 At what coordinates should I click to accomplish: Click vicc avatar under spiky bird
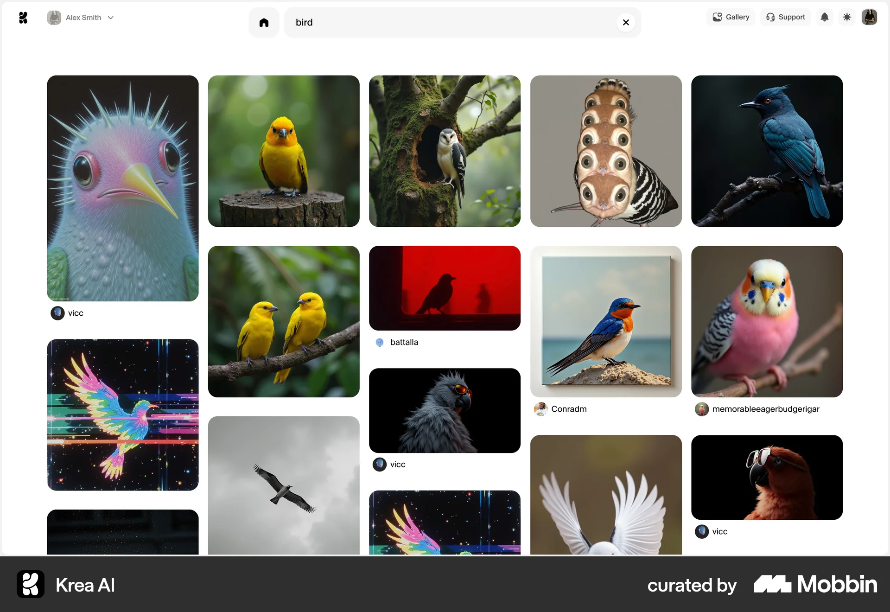point(57,313)
